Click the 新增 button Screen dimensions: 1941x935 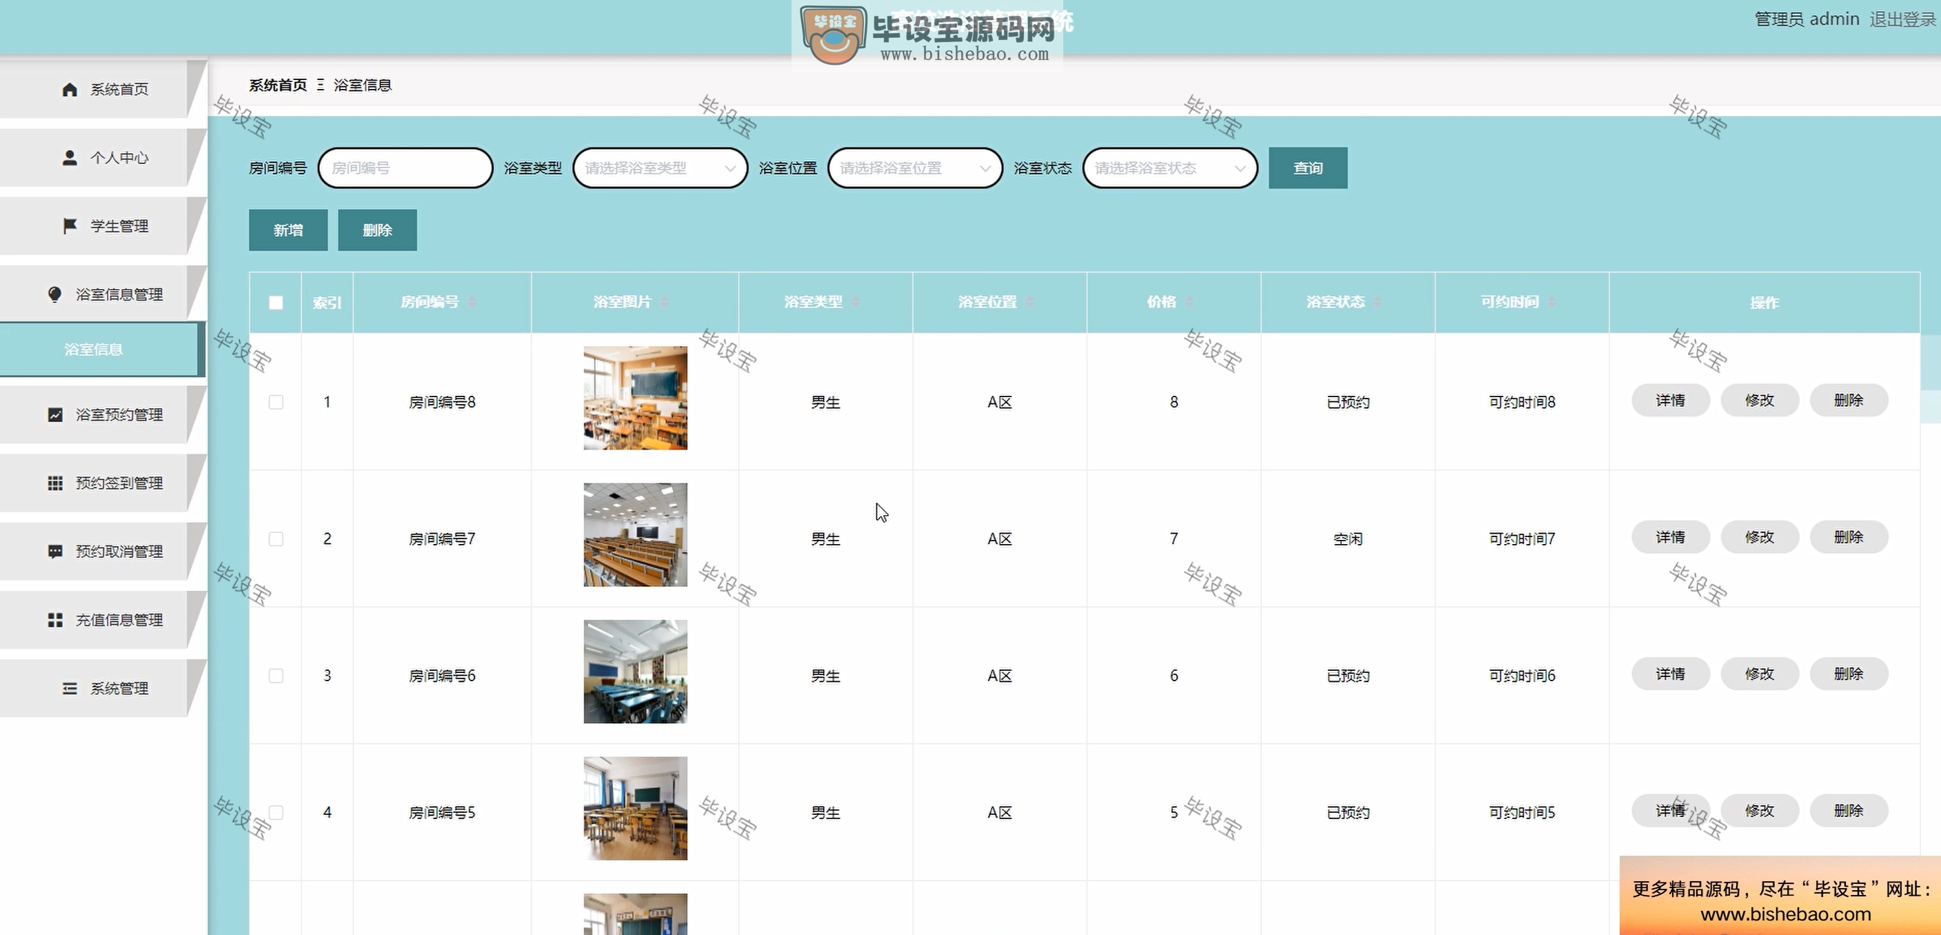pyautogui.click(x=288, y=230)
